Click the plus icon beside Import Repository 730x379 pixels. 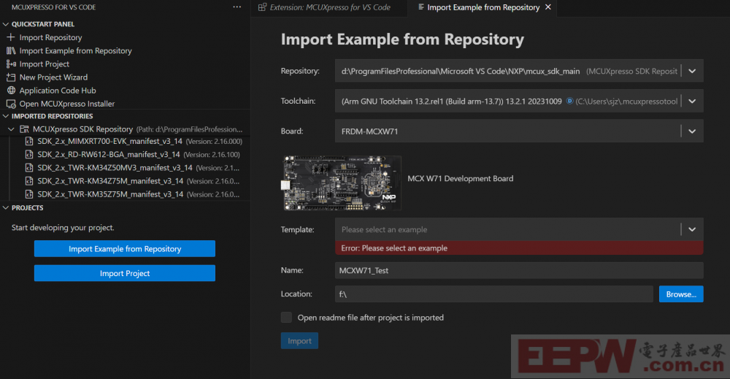pos(11,37)
